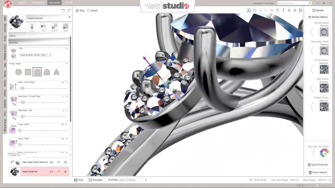Select the Band1 radio button

88,10
